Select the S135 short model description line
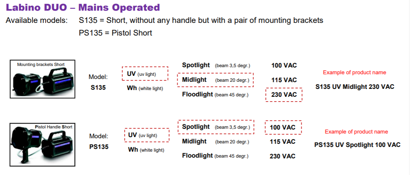The image size is (410, 175). (x=201, y=20)
